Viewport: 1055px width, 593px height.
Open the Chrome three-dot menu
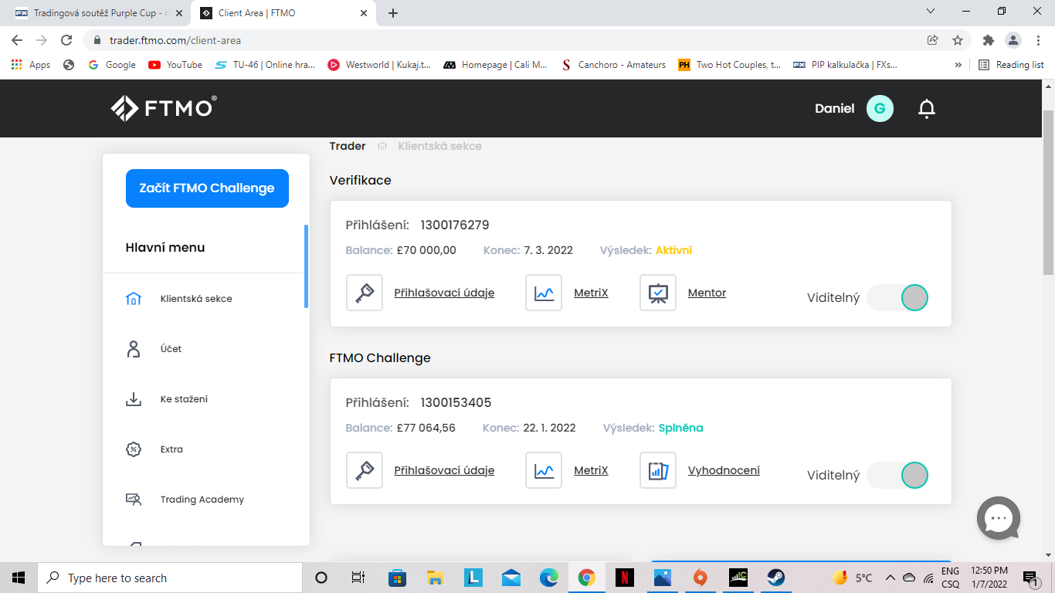tap(1037, 40)
